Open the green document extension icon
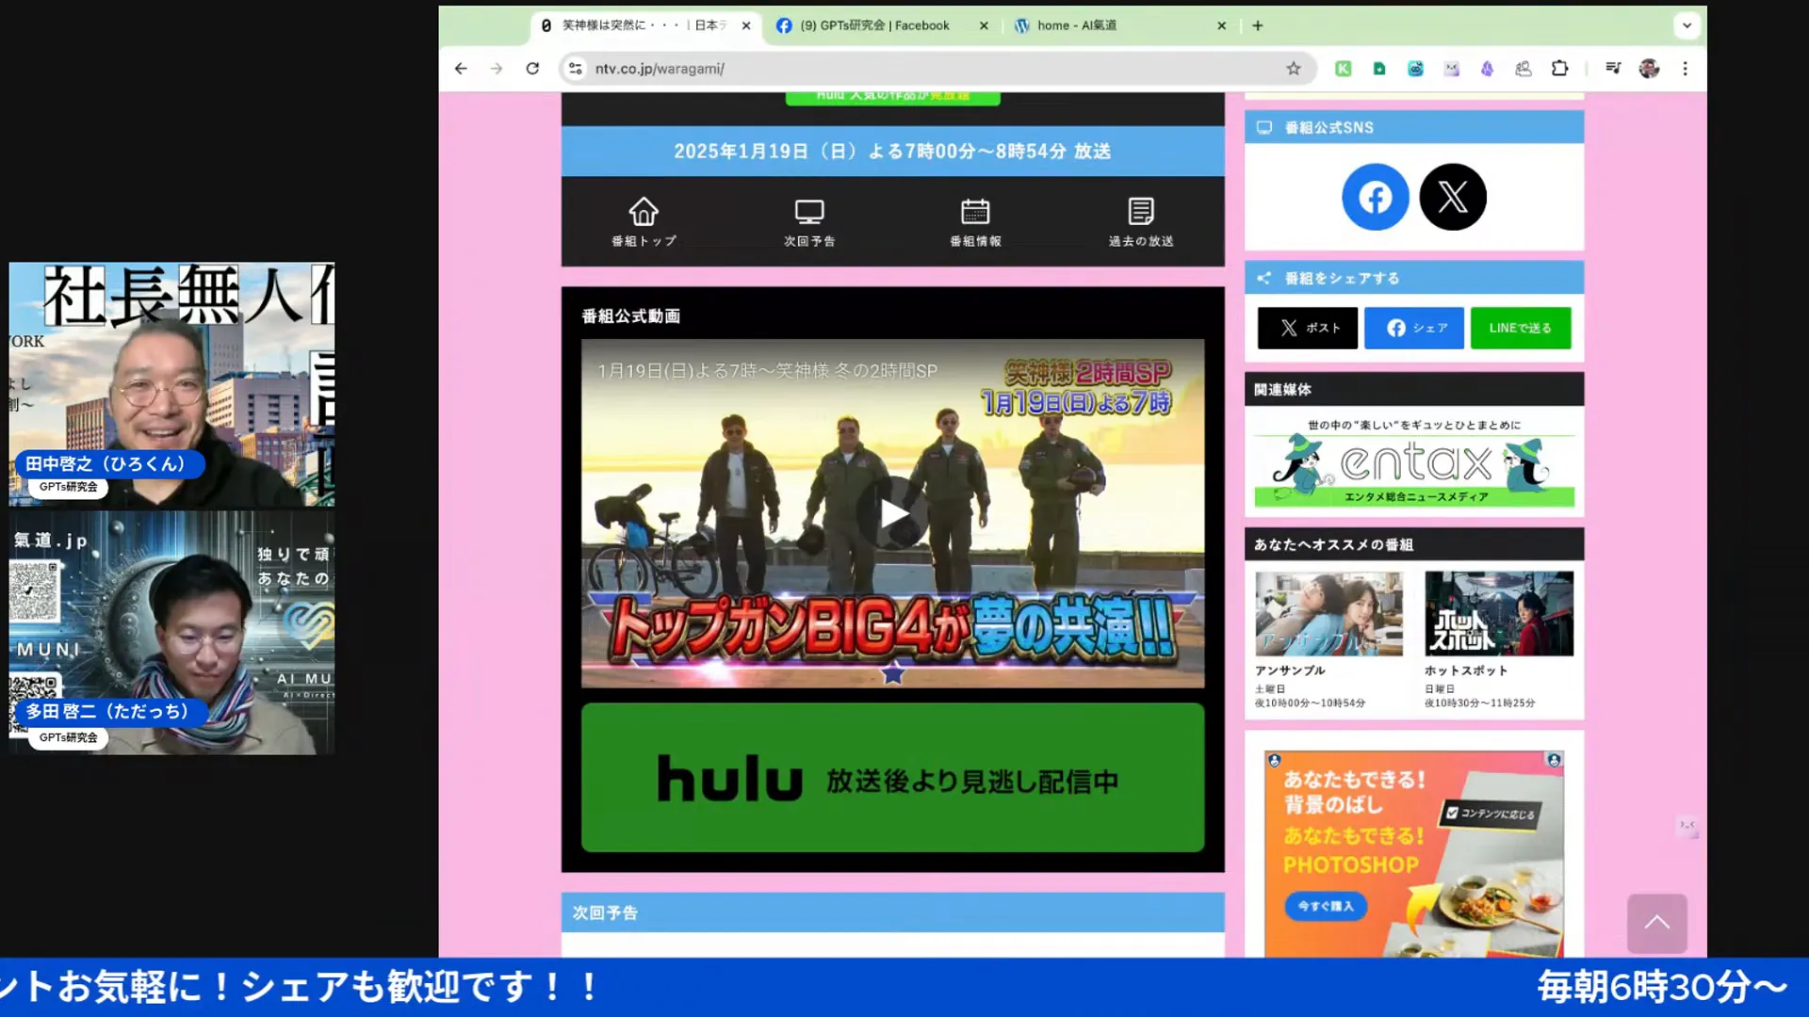Image resolution: width=1809 pixels, height=1017 pixels. [x=1379, y=69]
